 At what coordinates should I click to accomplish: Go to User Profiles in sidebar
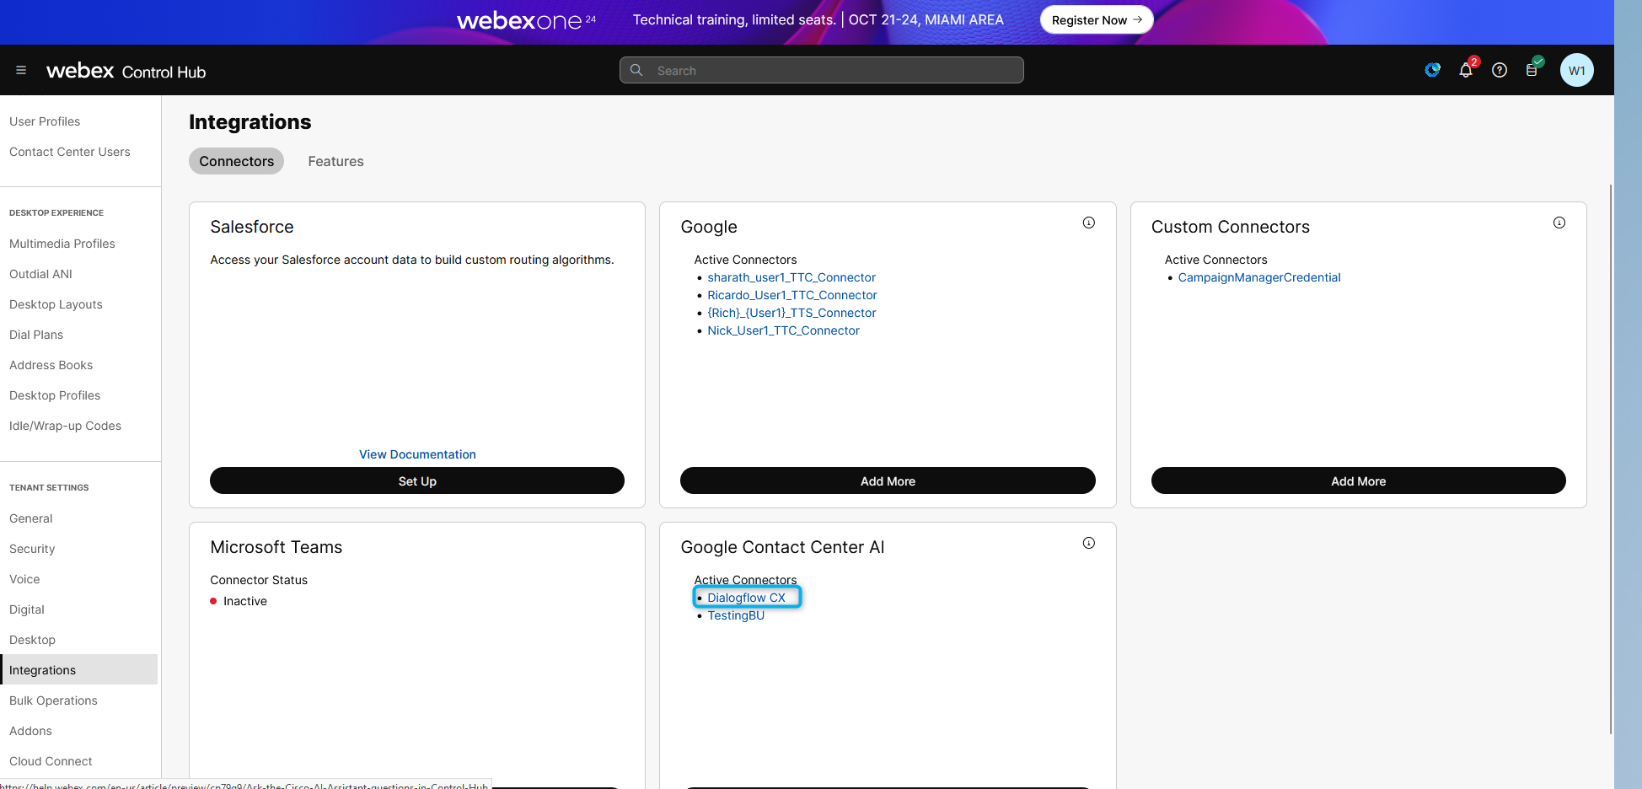(45, 121)
